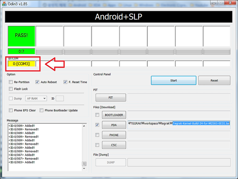Click the PHONE file path field

click(179, 135)
